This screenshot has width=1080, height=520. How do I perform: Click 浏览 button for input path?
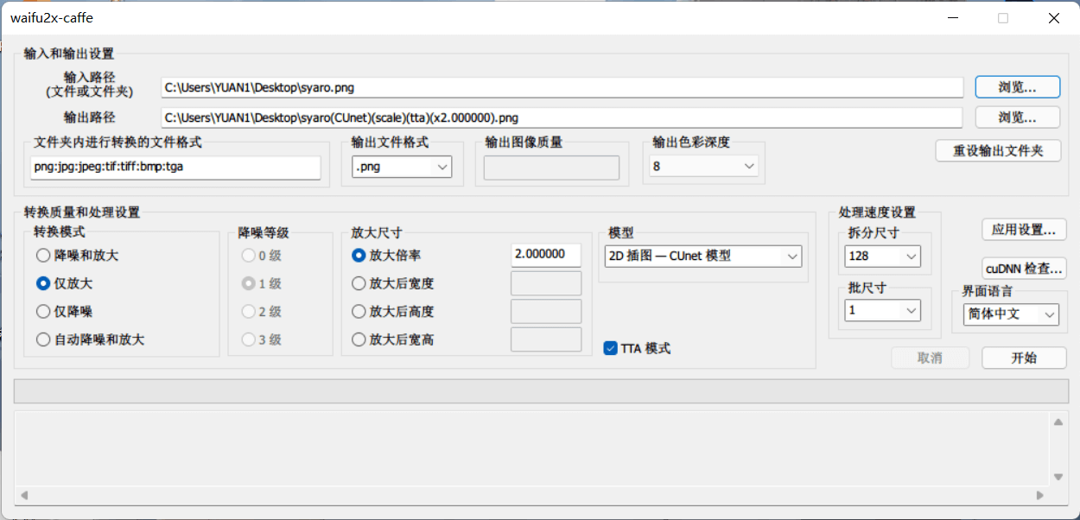[x=1018, y=87]
